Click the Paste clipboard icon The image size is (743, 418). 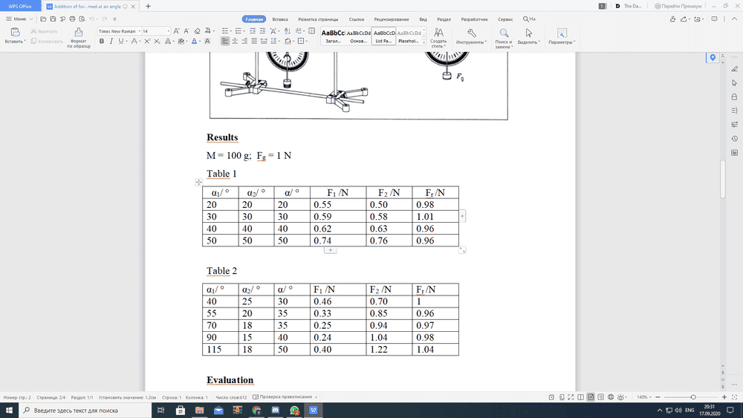tap(14, 33)
